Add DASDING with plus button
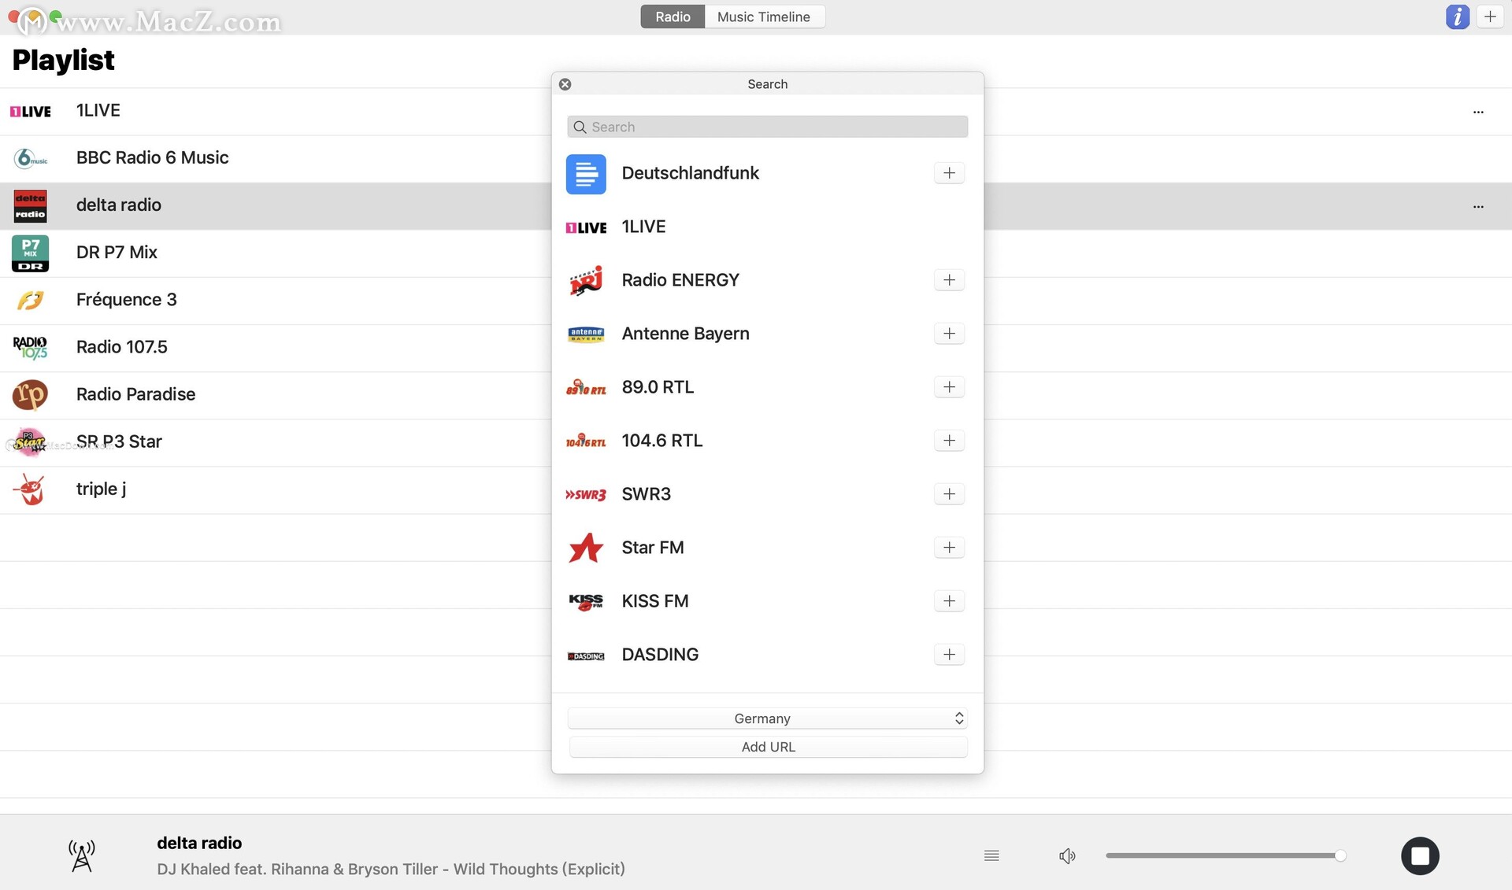The height and width of the screenshot is (890, 1512). click(x=949, y=655)
